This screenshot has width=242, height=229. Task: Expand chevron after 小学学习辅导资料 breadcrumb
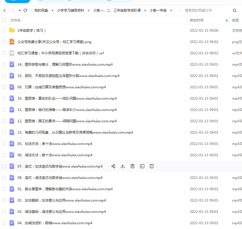89,10
